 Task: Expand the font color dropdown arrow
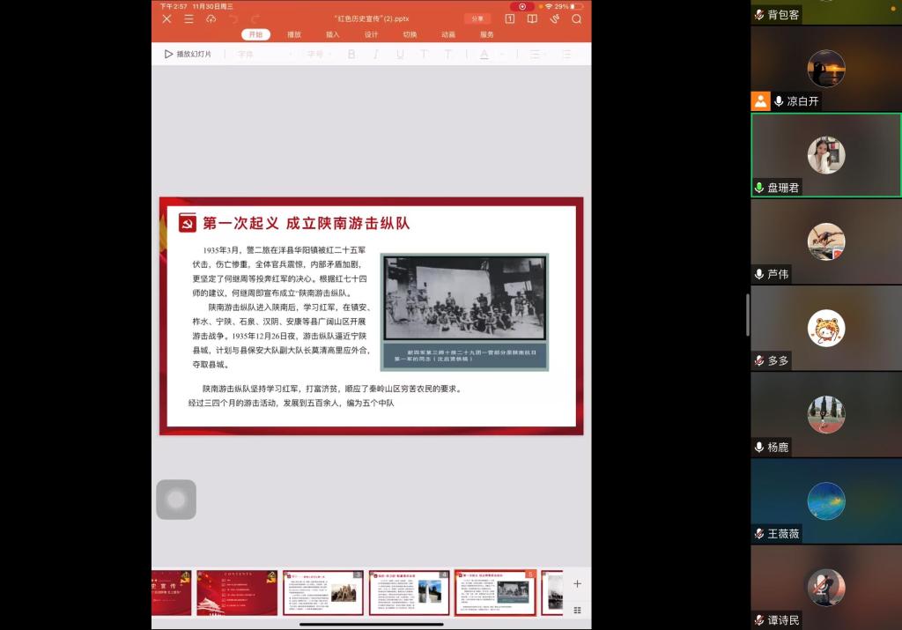(x=499, y=54)
